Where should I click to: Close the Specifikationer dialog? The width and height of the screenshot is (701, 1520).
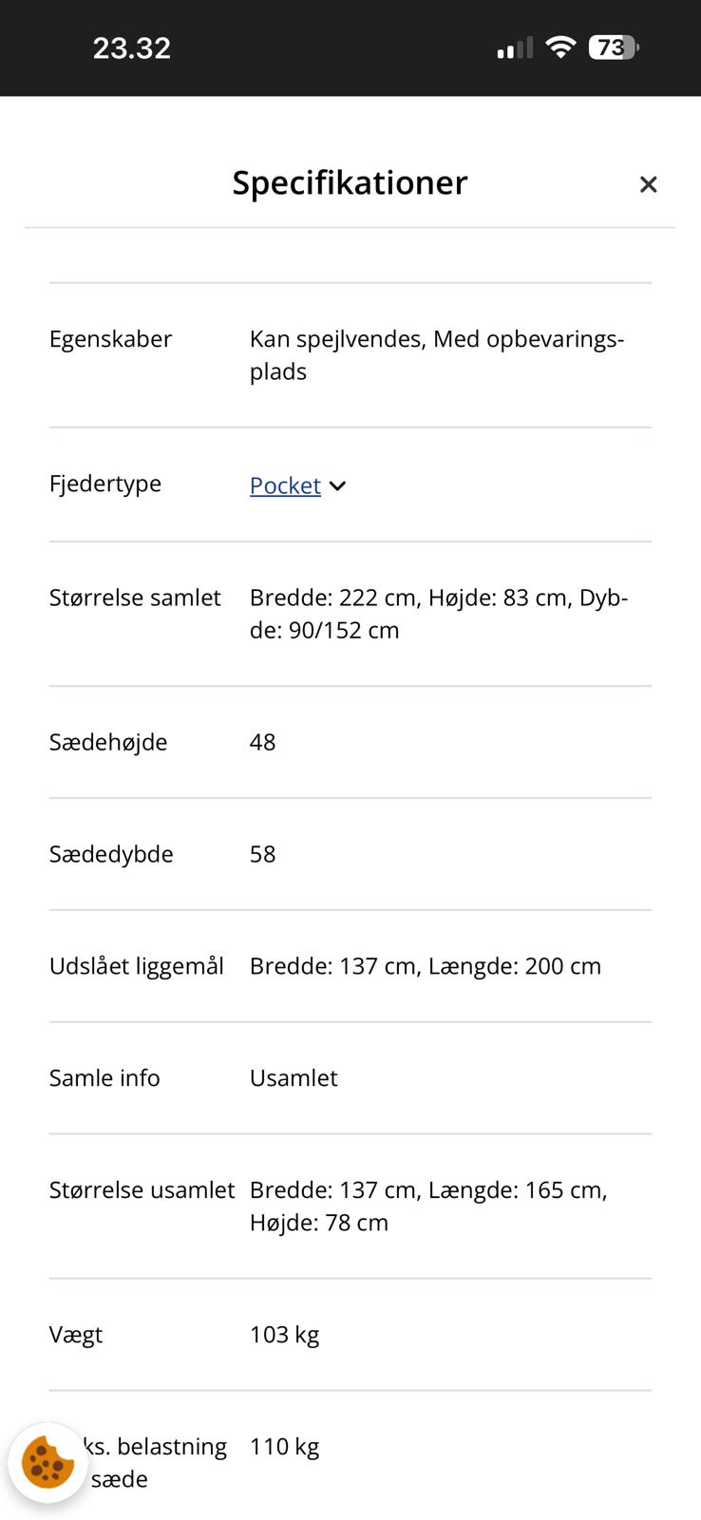[649, 184]
